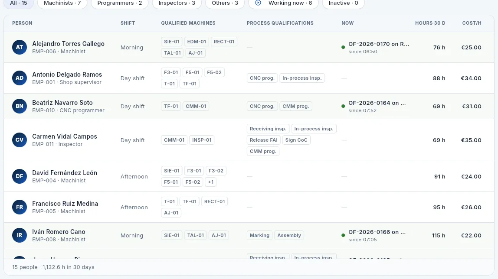Open work order OF-2026-0164 link
Screen dimensions: 498x279
tap(377, 103)
